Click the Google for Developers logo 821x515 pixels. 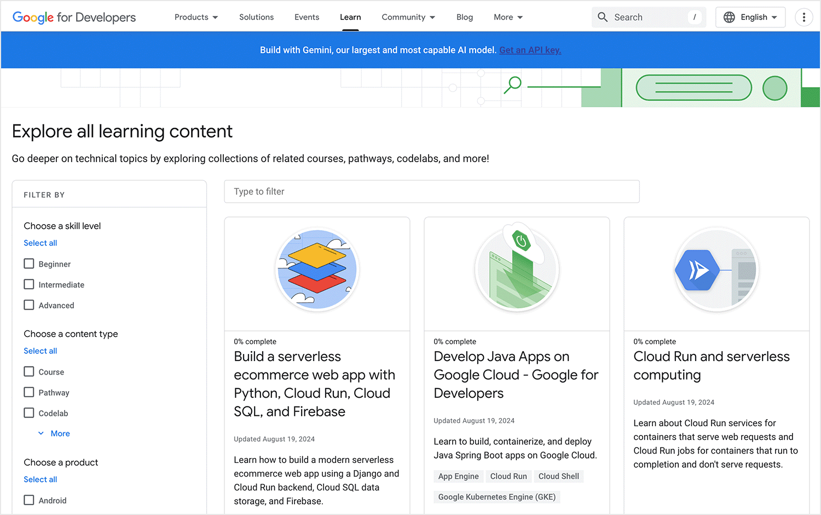point(74,17)
